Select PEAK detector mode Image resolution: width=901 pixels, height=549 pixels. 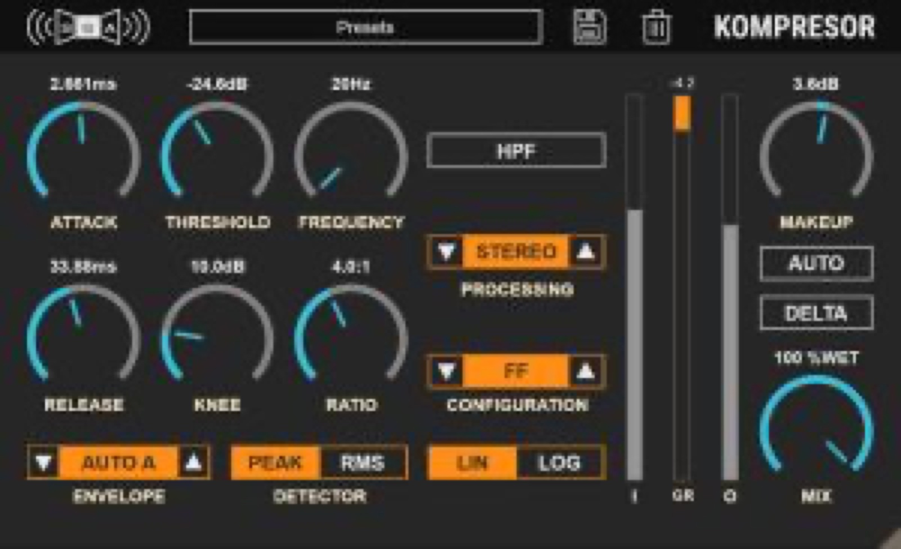point(275,462)
